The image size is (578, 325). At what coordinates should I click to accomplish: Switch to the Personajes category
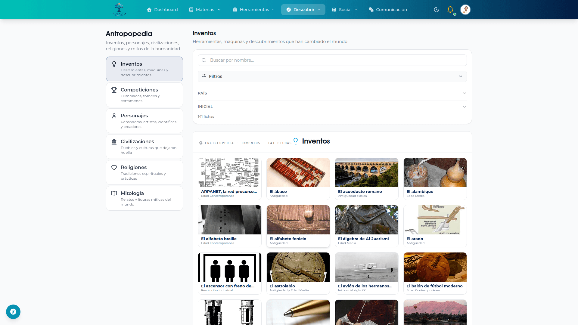tap(144, 121)
